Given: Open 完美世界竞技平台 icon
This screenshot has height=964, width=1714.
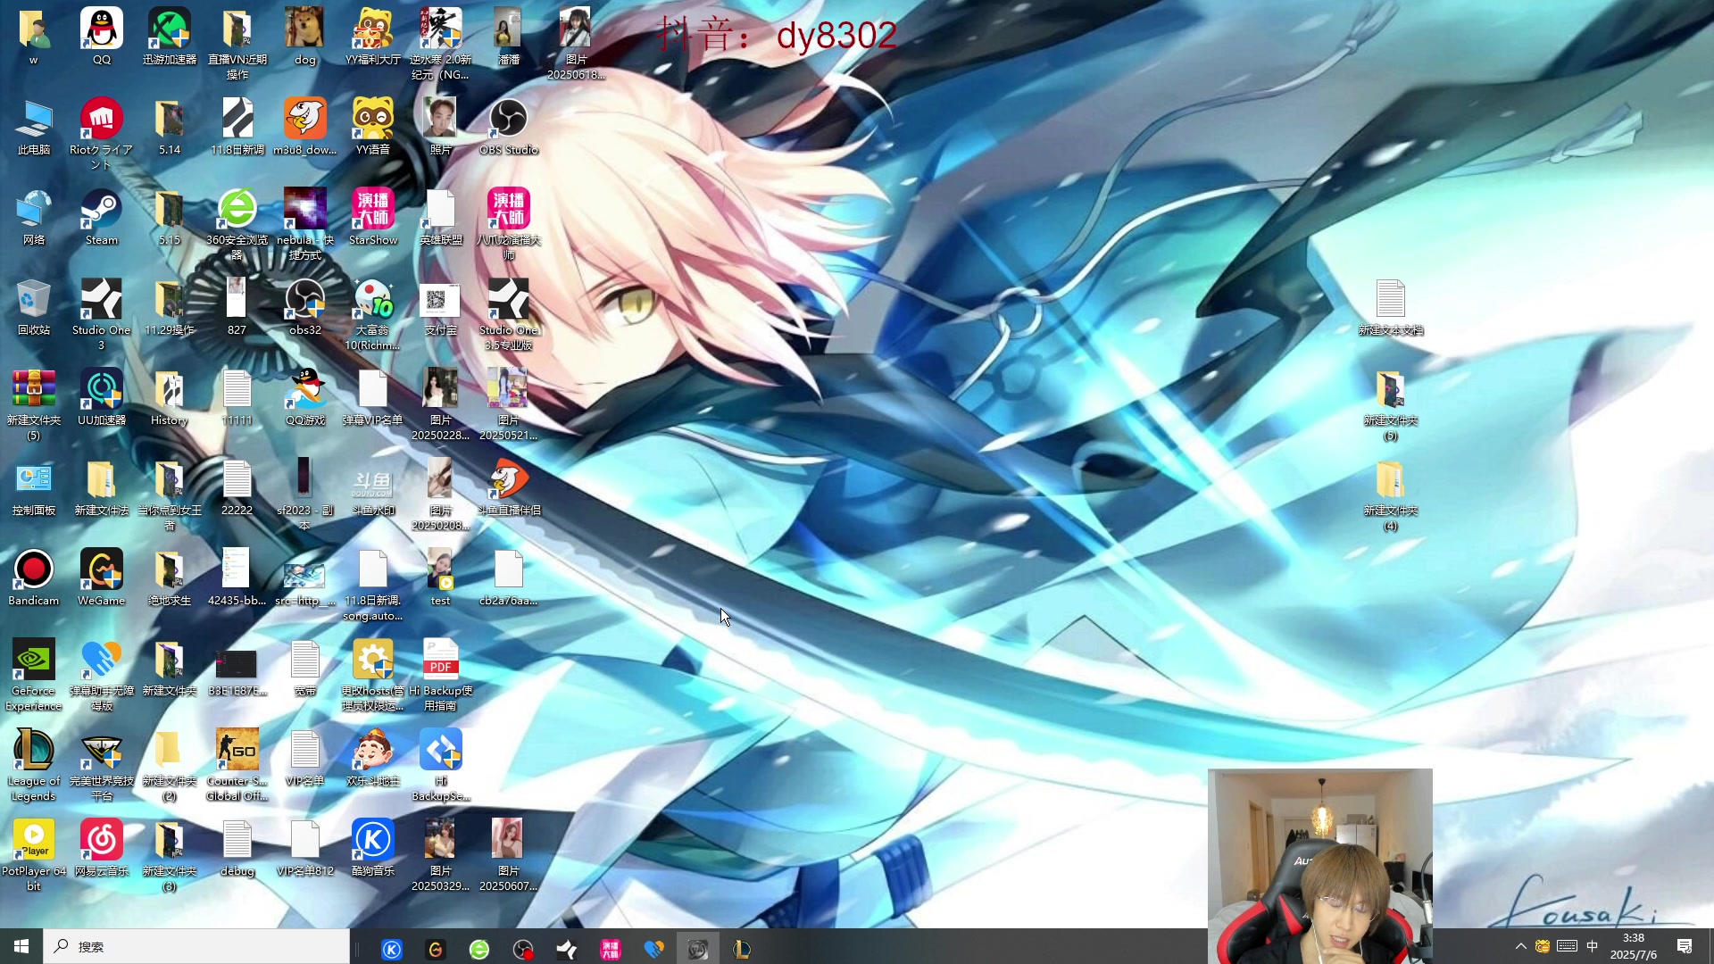Looking at the screenshot, I should point(102,750).
